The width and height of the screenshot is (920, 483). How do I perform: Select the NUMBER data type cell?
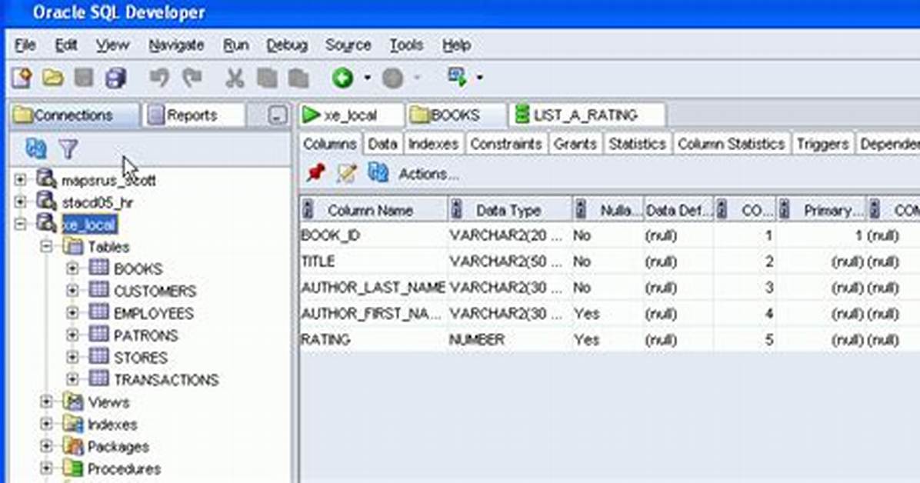[x=509, y=339]
